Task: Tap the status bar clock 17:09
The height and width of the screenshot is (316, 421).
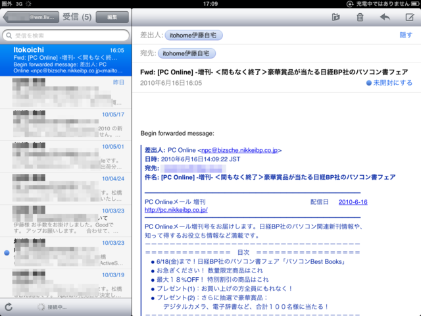Action: (210, 4)
